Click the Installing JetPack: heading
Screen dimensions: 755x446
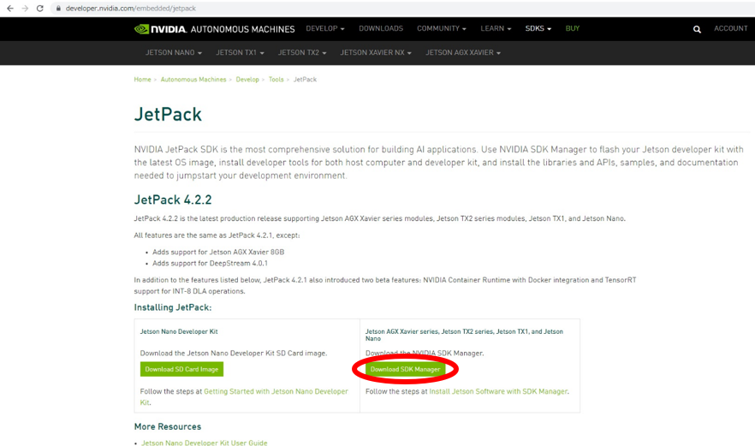click(173, 307)
